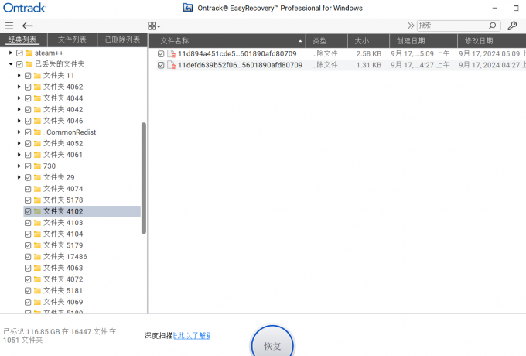This screenshot has width=526, height=356.
Task: Open the grid view switcher icon
Action: pos(154,26)
